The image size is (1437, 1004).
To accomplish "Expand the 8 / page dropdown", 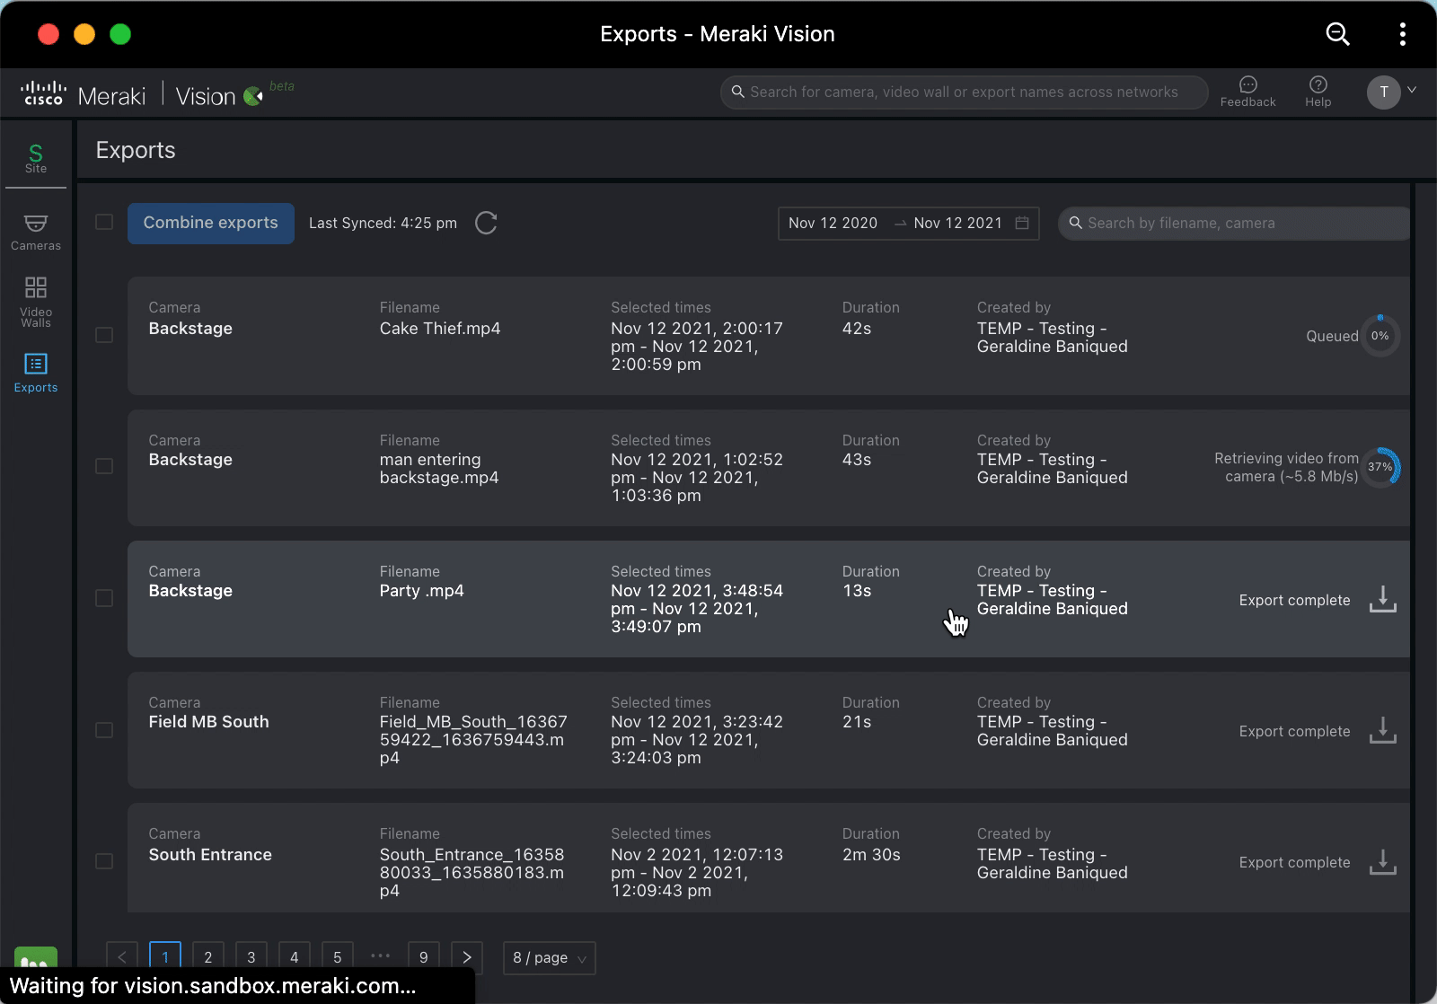I will [x=549, y=958].
